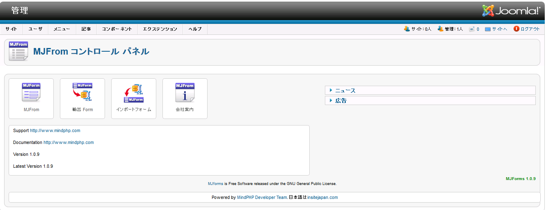The image size is (546, 210).
Task: Open the MindPHP Developer Team link
Action: tap(262, 197)
